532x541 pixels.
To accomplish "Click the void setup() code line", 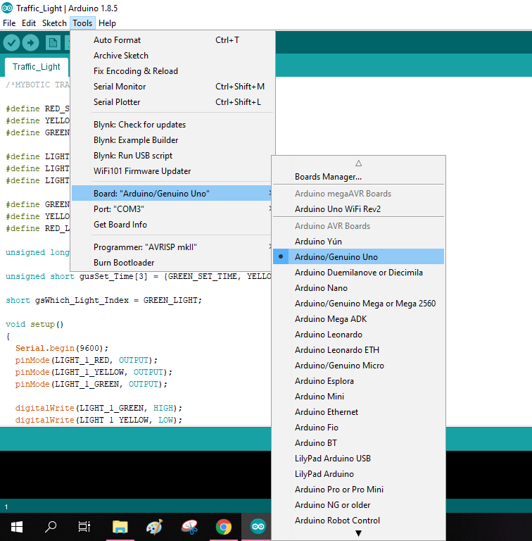I will click(34, 324).
